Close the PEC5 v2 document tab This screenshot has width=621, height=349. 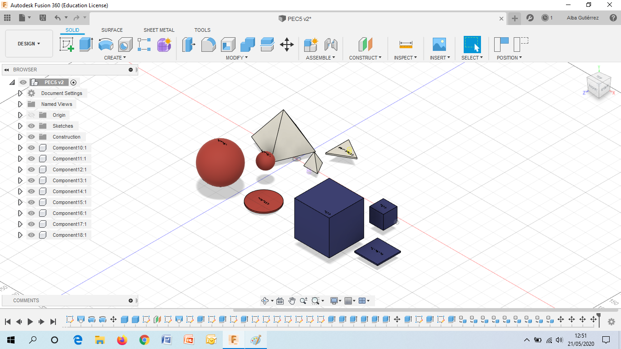tap(501, 19)
